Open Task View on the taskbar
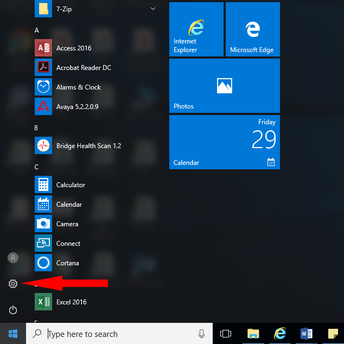344x344 pixels. click(x=226, y=334)
